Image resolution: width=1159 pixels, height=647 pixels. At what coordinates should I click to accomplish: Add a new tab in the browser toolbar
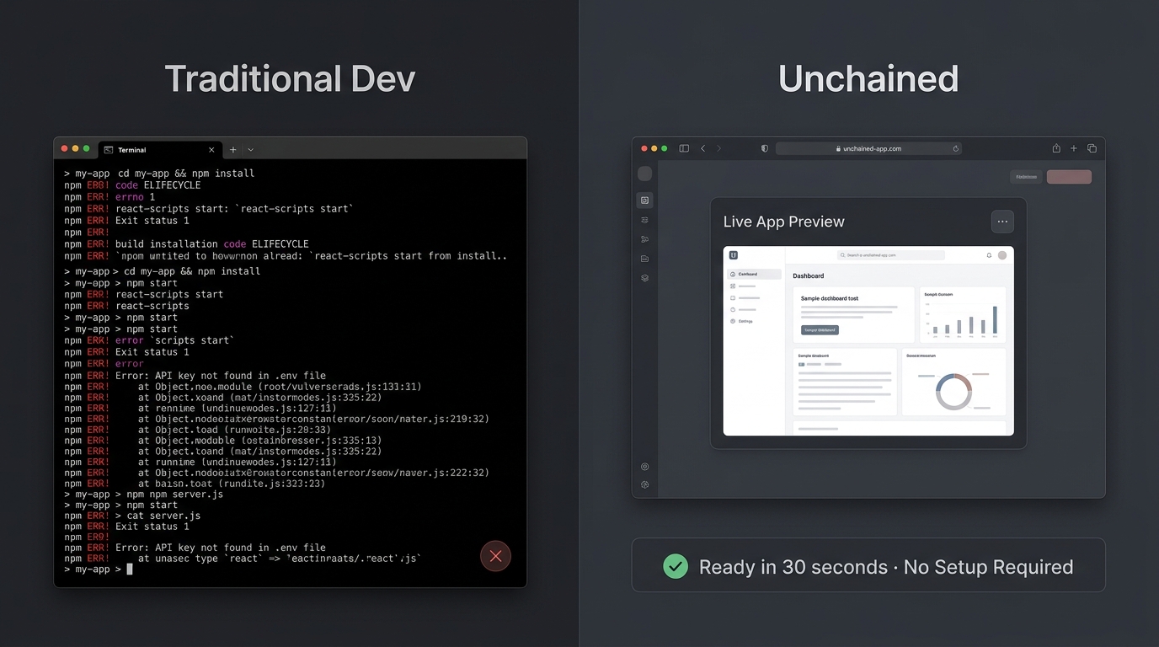pyautogui.click(x=1074, y=148)
